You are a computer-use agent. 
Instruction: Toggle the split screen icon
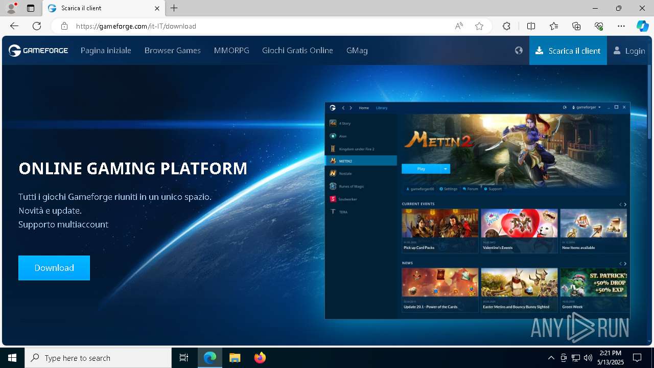(531, 26)
